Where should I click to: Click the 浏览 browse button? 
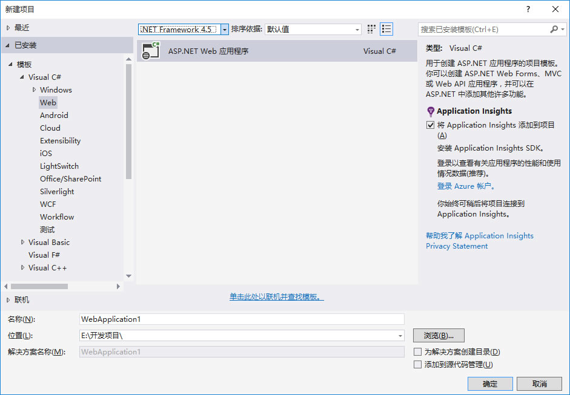[439, 336]
